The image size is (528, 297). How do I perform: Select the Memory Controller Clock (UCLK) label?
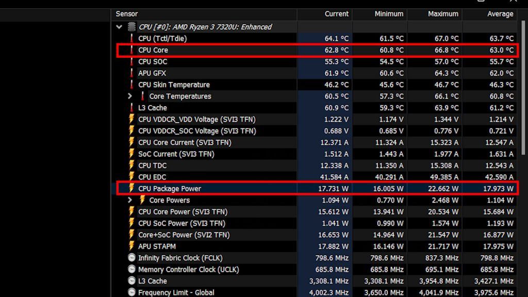(188, 269)
